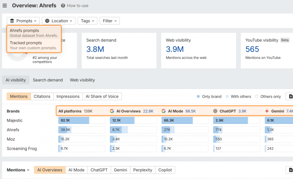
Task: Expand the Location dropdown
Action: pos(59,21)
